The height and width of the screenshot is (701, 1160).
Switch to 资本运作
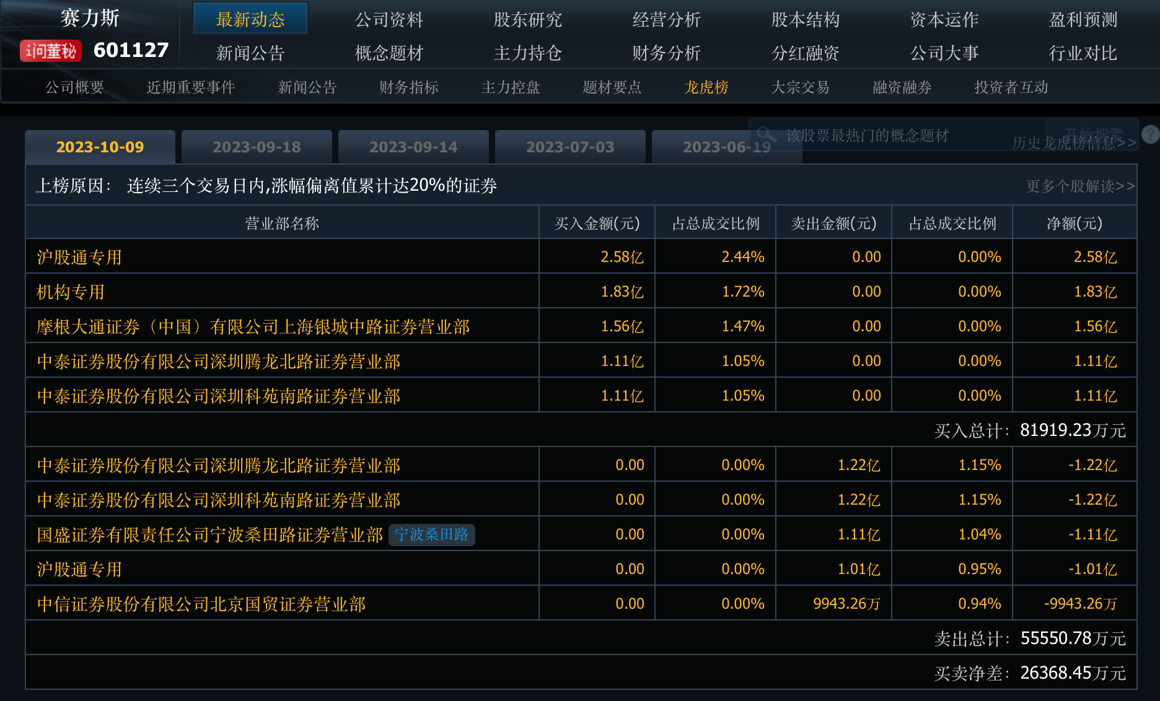pyautogui.click(x=944, y=19)
